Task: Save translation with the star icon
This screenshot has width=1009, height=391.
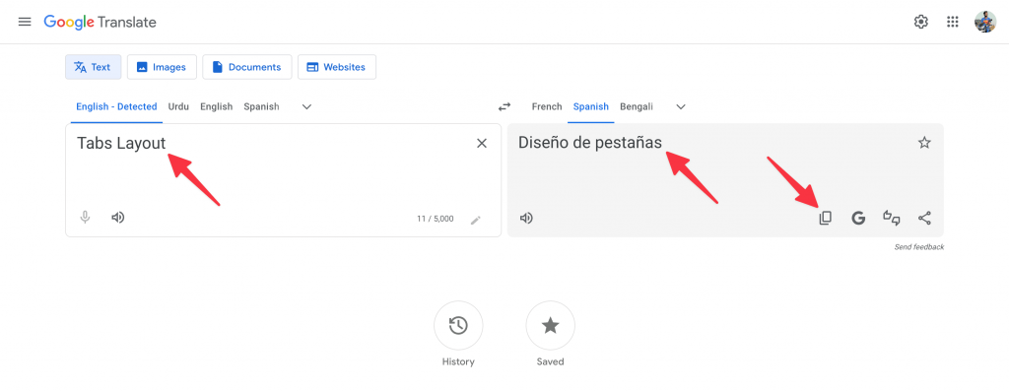Action: (x=924, y=143)
